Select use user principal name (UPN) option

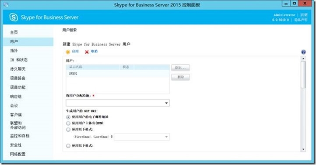click(68, 123)
